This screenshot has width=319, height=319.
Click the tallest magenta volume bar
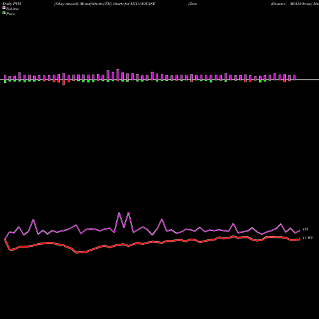pos(118,74)
